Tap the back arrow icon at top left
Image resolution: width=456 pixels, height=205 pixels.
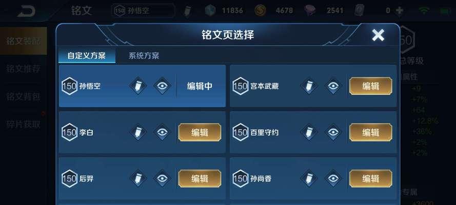click(x=27, y=11)
